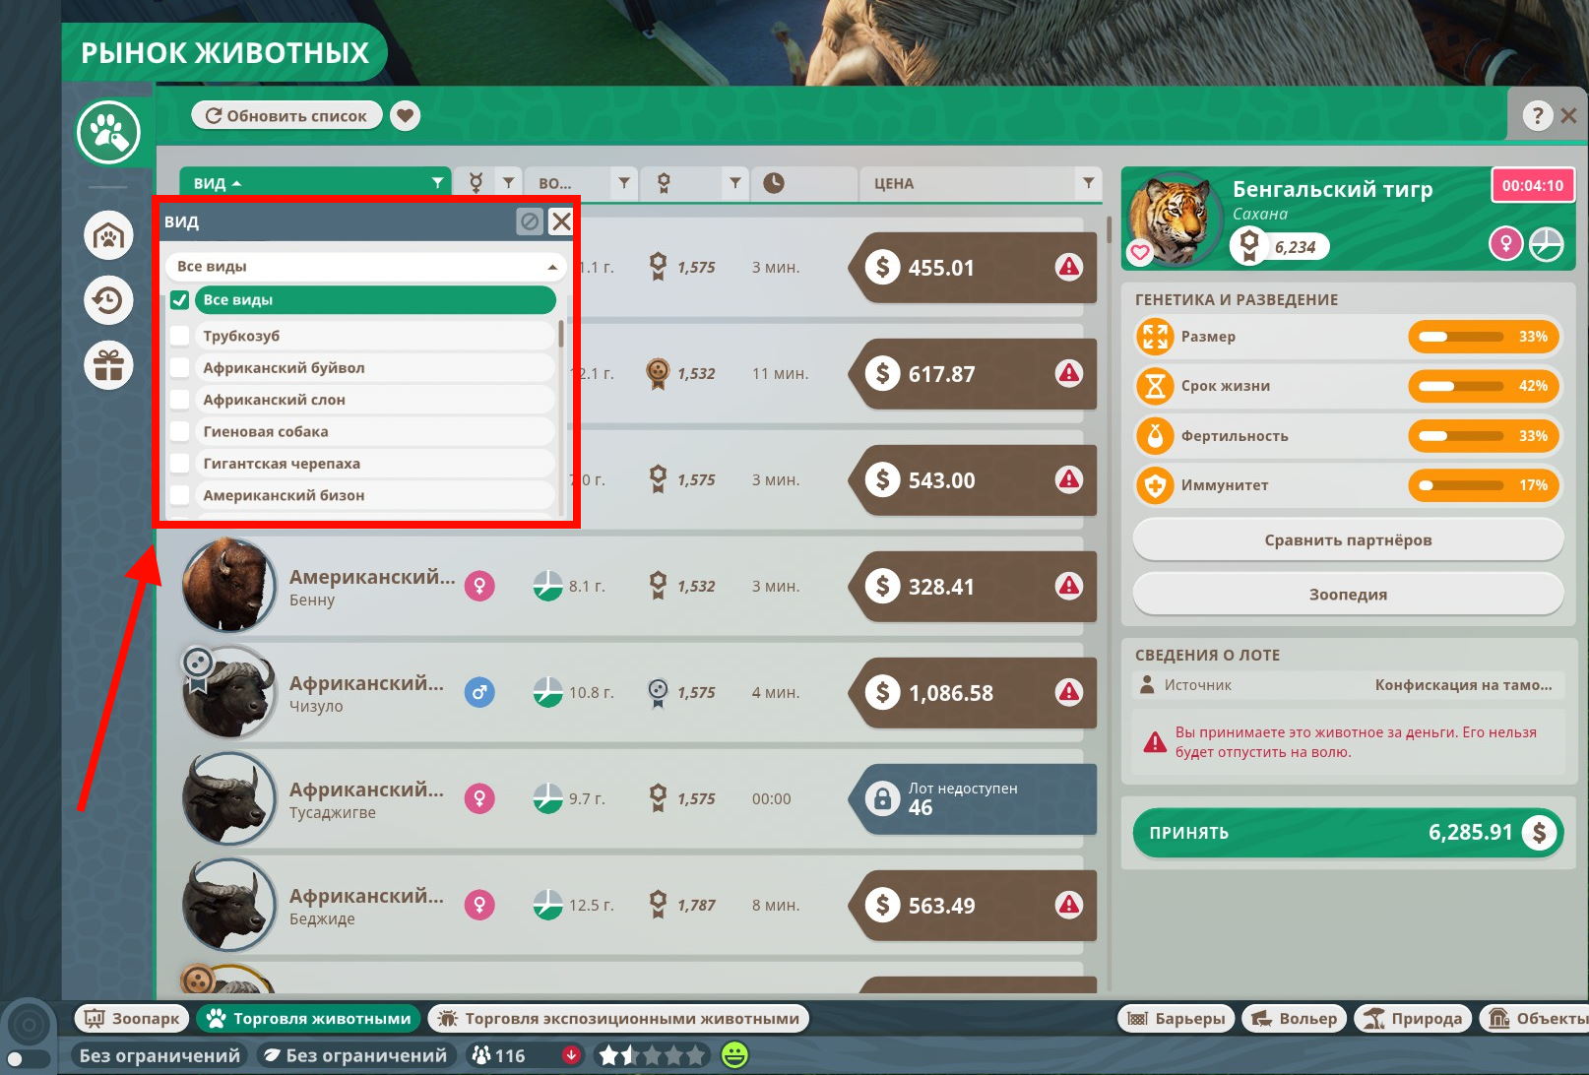1589x1075 pixels.
Task: Click the Обновить список button
Action: (x=286, y=116)
